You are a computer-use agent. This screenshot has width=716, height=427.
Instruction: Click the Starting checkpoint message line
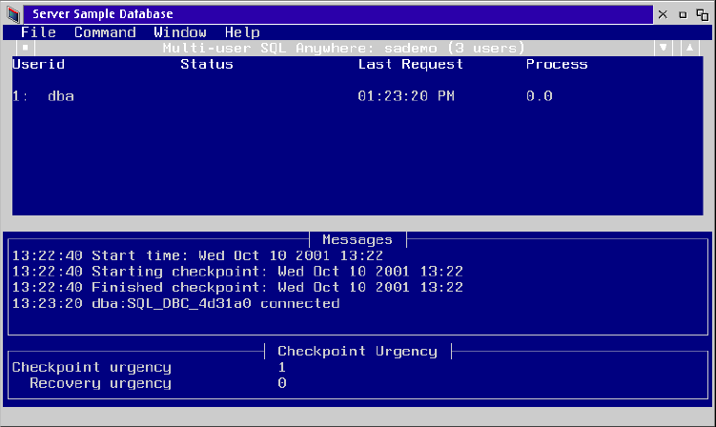point(237,272)
